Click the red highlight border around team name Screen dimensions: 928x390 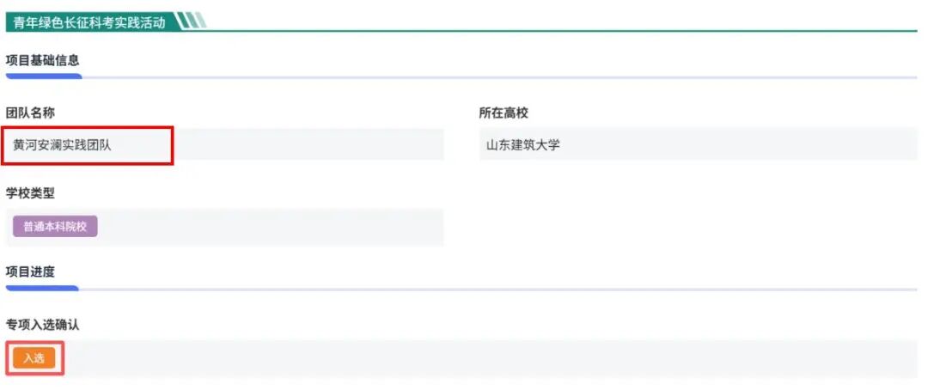(x=87, y=145)
